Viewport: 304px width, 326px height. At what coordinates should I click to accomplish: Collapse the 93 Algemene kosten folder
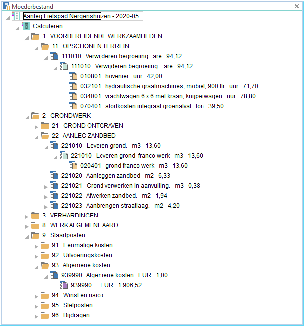(36, 266)
